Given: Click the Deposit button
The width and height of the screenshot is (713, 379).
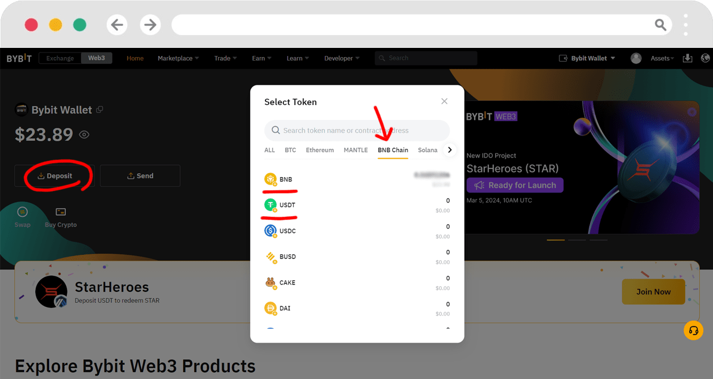Looking at the screenshot, I should coord(55,176).
